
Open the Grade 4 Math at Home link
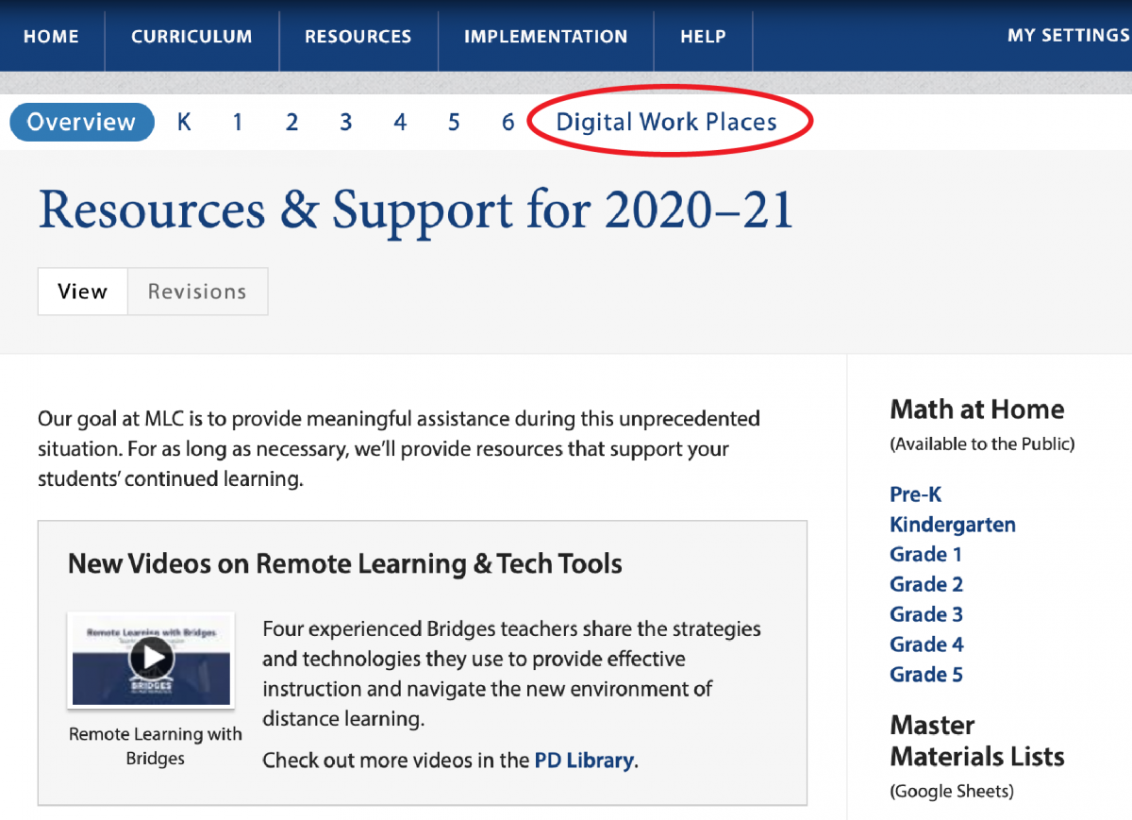tap(926, 644)
